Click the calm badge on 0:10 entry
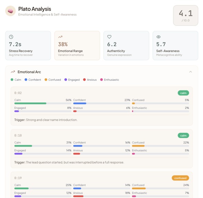This screenshot has width=203, height=198. pyautogui.click(x=183, y=135)
